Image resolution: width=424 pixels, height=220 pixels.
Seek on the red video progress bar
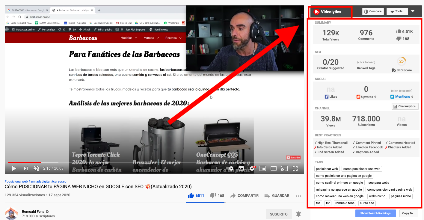click(24, 162)
